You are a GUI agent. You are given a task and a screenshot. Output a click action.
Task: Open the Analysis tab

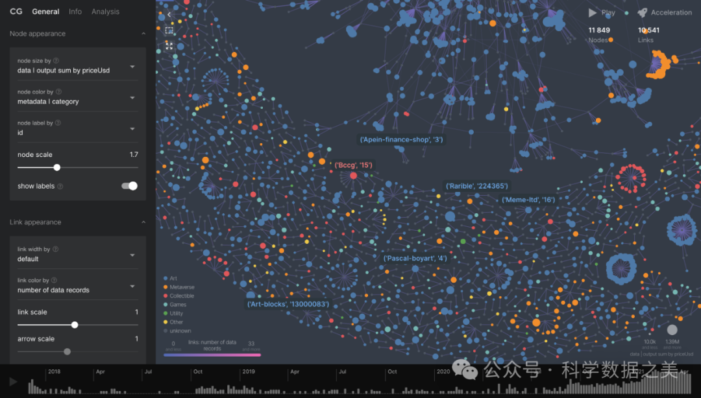click(x=105, y=12)
